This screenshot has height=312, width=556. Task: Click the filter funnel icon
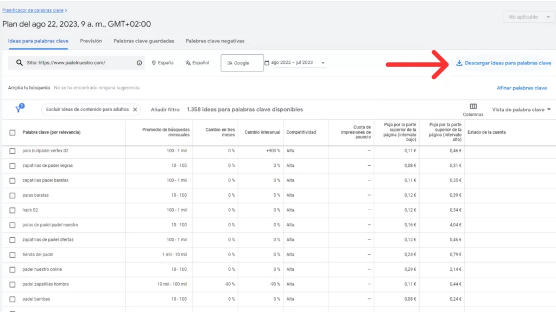tap(19, 109)
